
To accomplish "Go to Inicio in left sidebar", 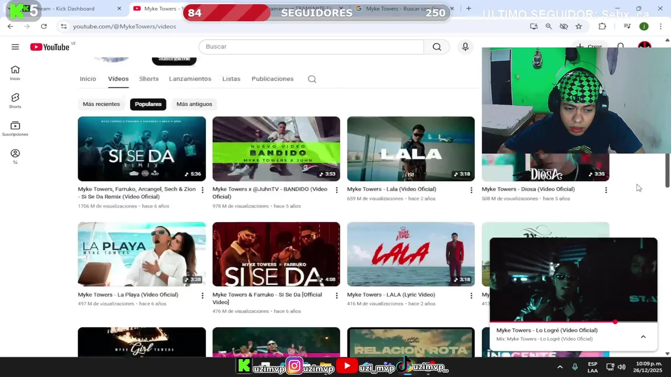I will tap(15, 73).
